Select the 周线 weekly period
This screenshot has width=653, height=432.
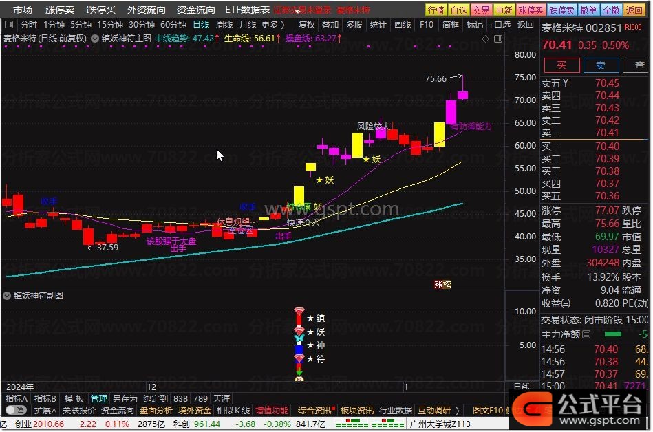[224, 25]
